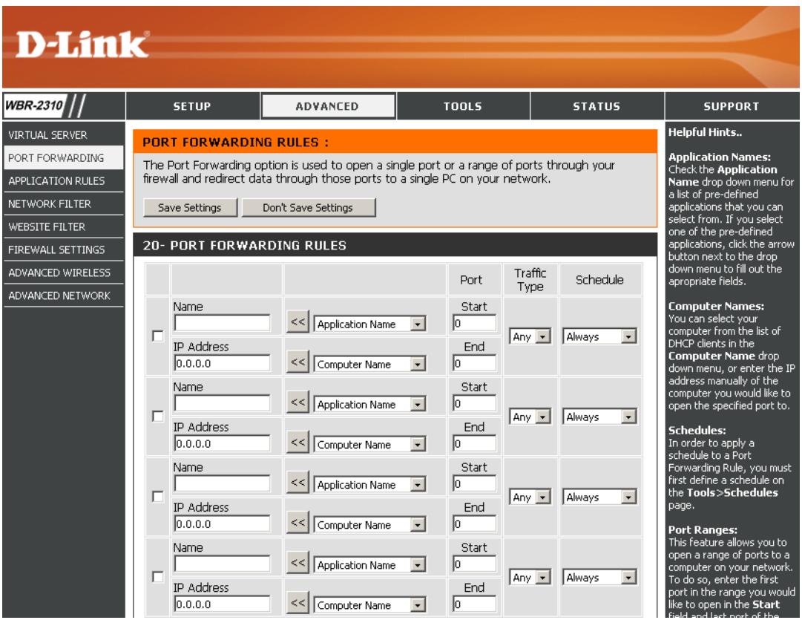Click the << button beside second rule's Application Name
The width and height of the screenshot is (802, 620).
298,402
